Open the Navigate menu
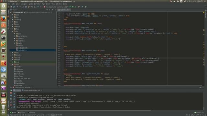The width and height of the screenshot is (207, 116). click(24, 4)
